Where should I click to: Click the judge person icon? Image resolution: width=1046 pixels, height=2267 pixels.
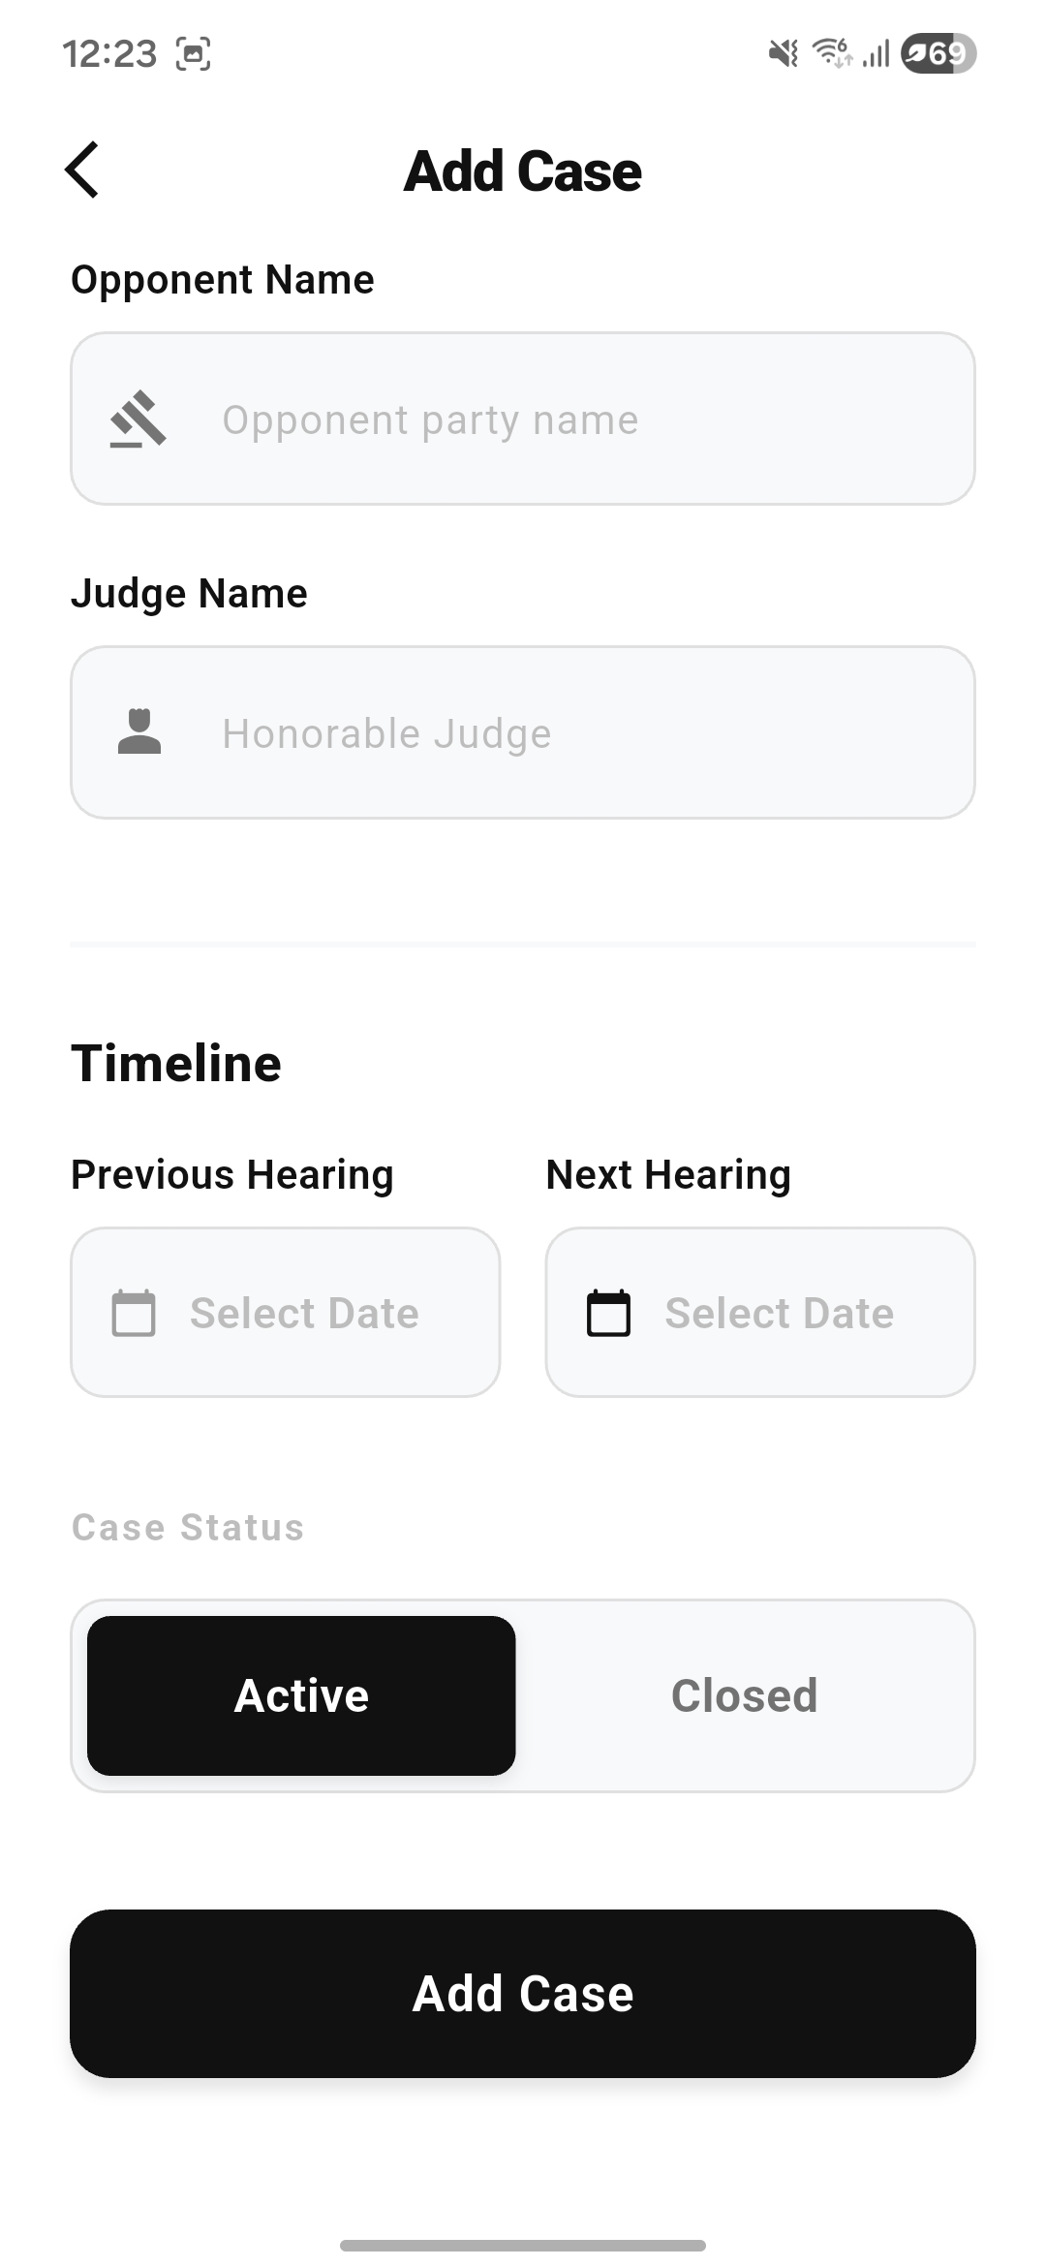point(139,731)
